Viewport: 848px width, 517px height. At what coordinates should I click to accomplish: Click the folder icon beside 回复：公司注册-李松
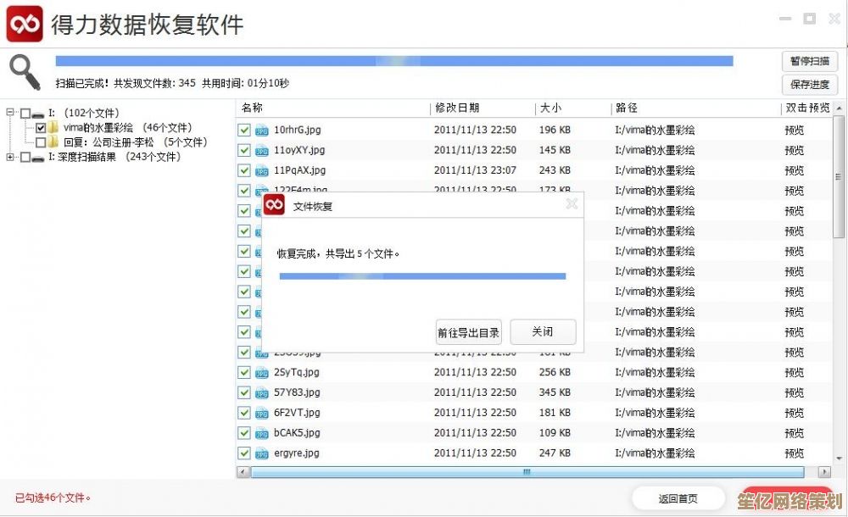pyautogui.click(x=54, y=142)
